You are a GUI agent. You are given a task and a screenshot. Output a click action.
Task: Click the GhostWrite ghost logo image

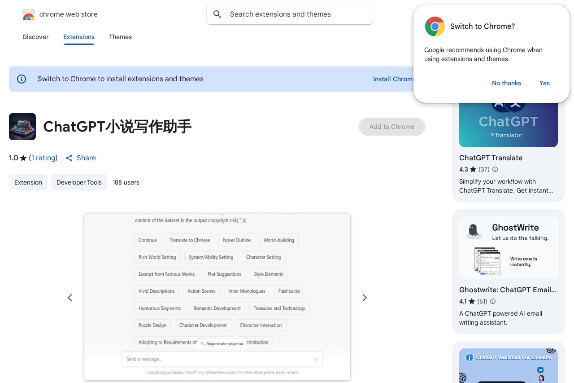tap(474, 231)
